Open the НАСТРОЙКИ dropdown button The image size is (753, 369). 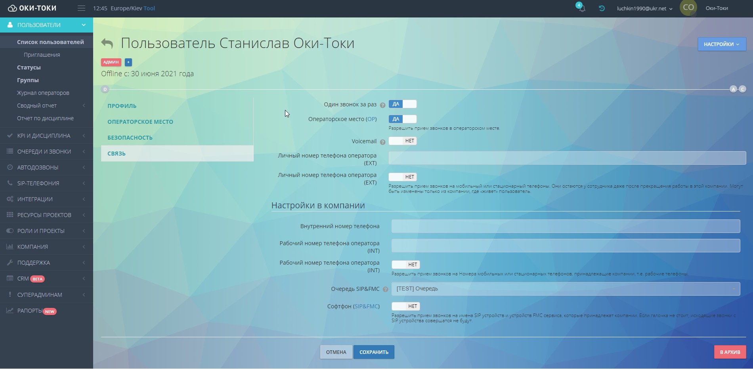[x=721, y=44]
